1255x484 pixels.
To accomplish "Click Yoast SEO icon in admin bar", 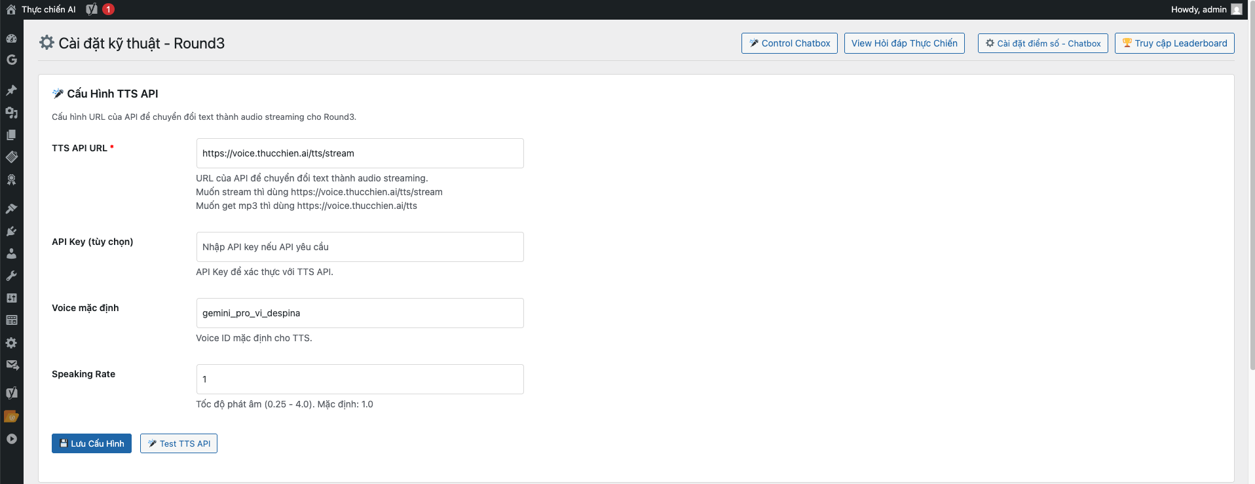I will [x=92, y=9].
